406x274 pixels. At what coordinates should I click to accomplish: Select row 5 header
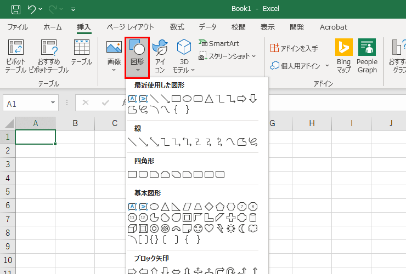(8, 192)
